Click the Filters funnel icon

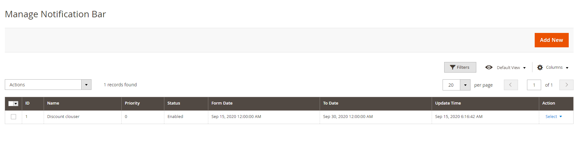(453, 67)
